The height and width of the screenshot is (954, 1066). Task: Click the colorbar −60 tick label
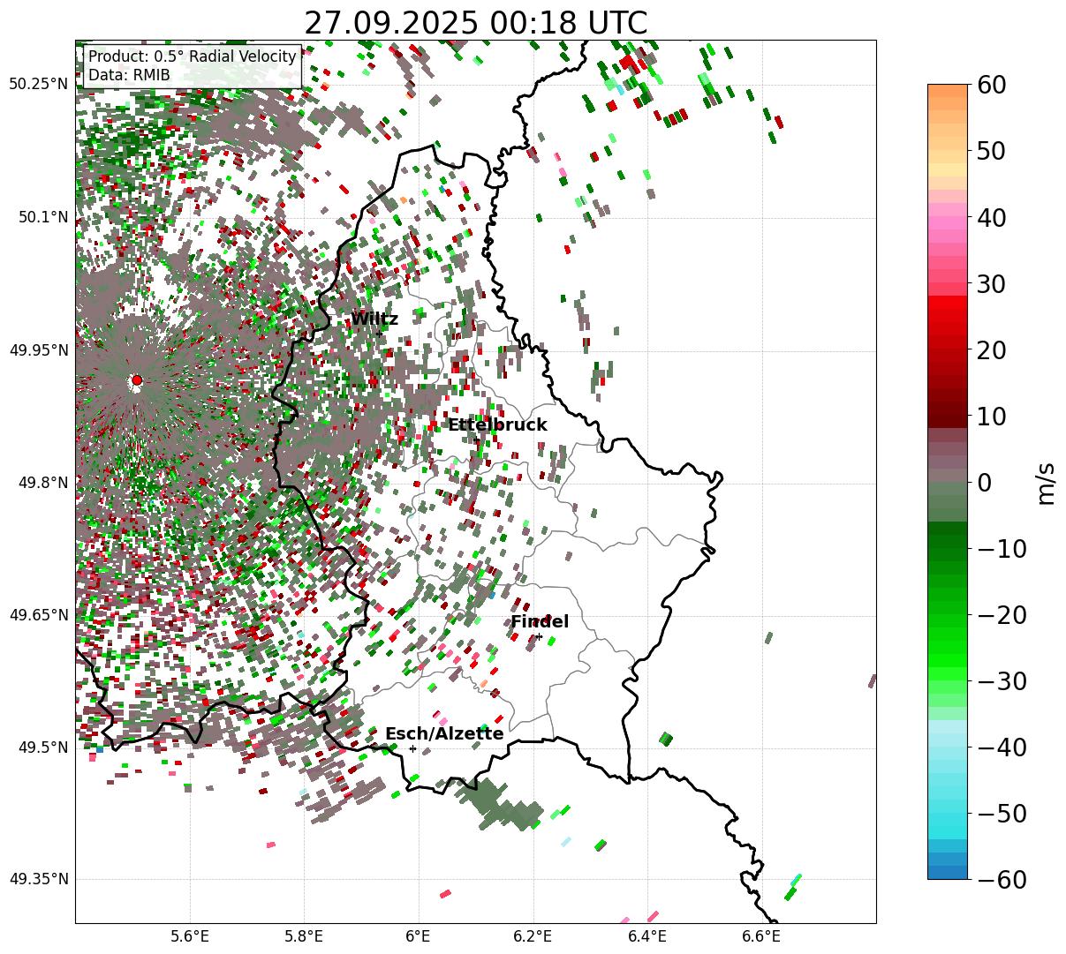click(1002, 879)
